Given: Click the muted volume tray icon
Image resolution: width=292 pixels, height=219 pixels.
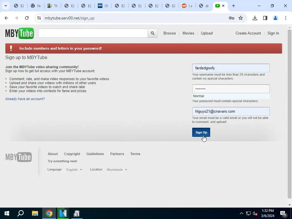Looking at the screenshot, I should point(255,213).
